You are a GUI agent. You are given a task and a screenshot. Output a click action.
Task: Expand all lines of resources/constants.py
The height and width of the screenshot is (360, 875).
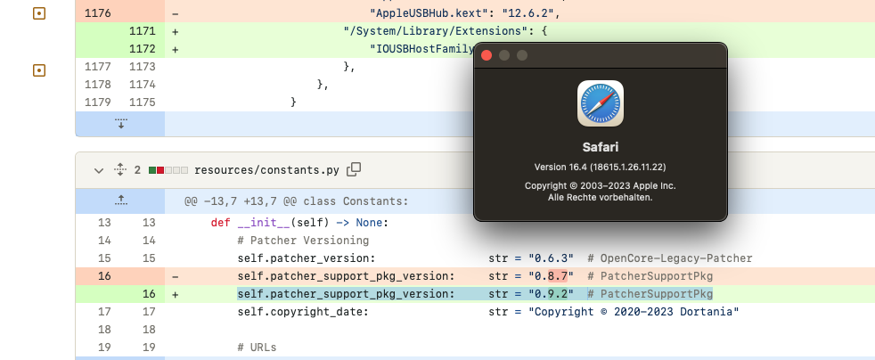pyautogui.click(x=120, y=170)
